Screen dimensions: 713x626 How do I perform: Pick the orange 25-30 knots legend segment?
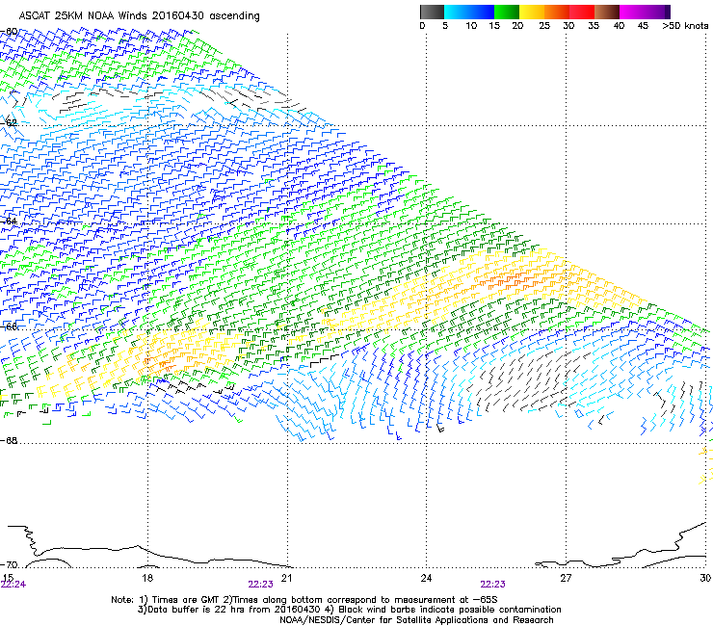(x=557, y=12)
